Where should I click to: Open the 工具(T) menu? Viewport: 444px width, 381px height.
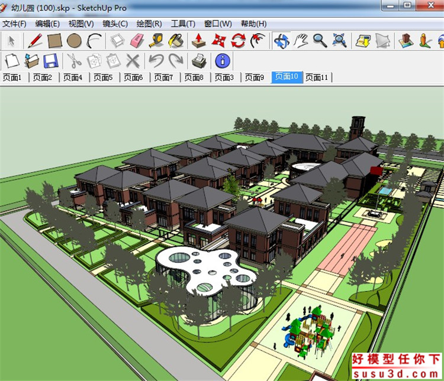pyautogui.click(x=183, y=24)
